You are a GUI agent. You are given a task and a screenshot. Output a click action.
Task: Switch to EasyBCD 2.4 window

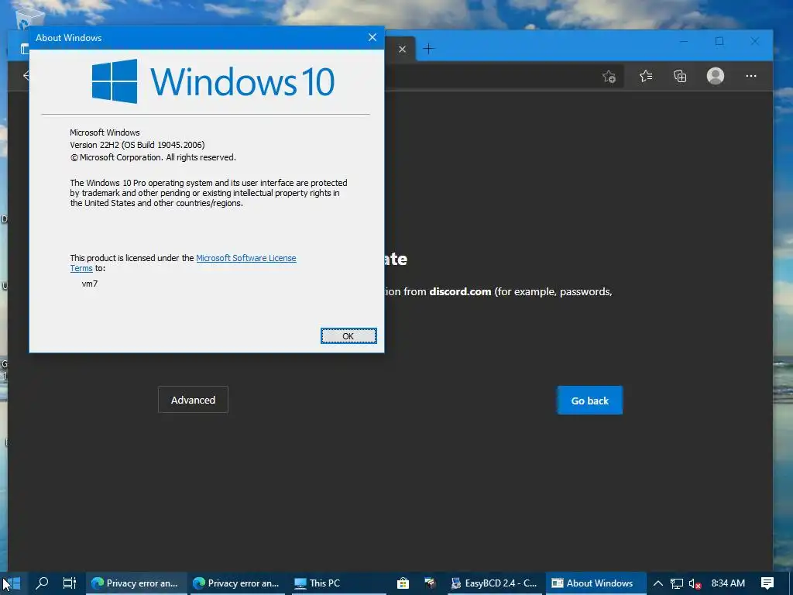coord(495,583)
